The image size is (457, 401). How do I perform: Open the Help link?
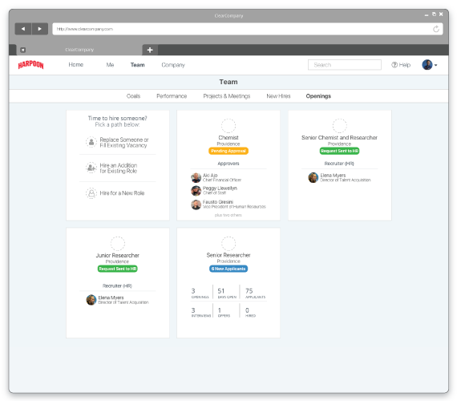pos(401,65)
